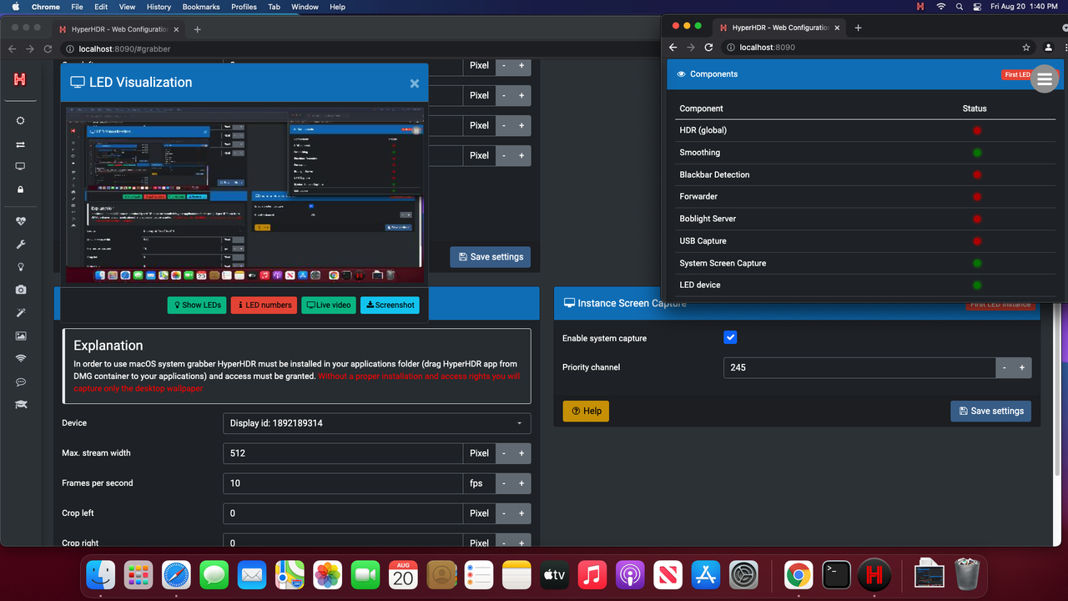Decrease Crop left value with minus
Screen dimensions: 1068x601
click(x=504, y=513)
